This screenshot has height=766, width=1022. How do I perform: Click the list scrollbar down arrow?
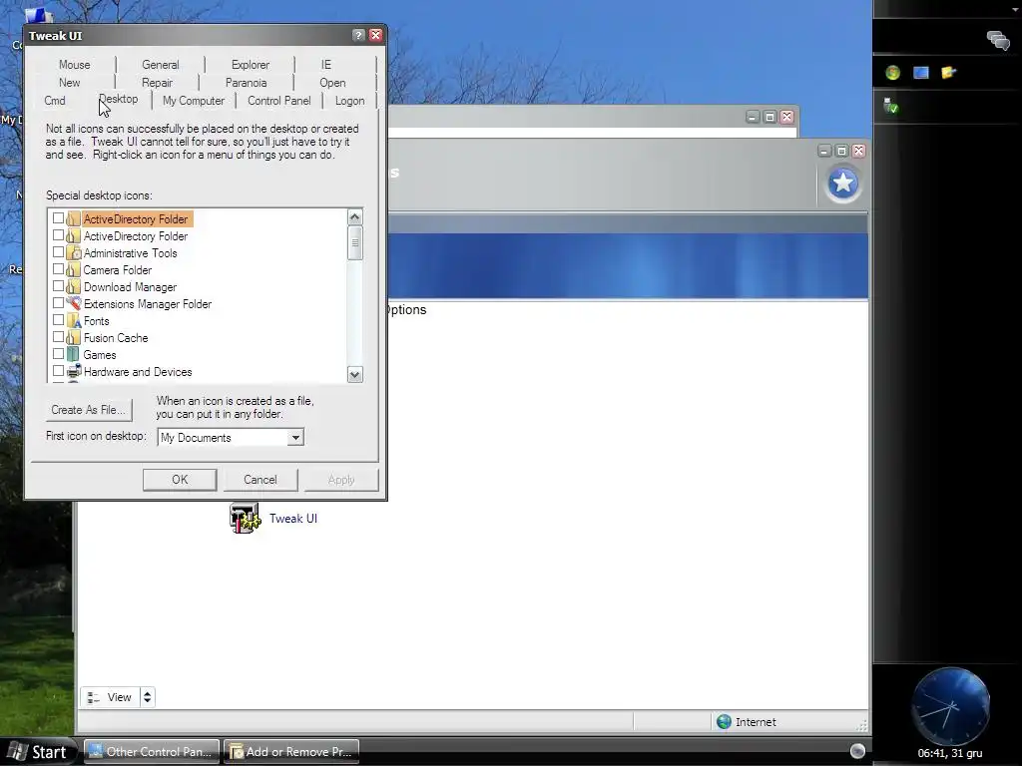354,375
